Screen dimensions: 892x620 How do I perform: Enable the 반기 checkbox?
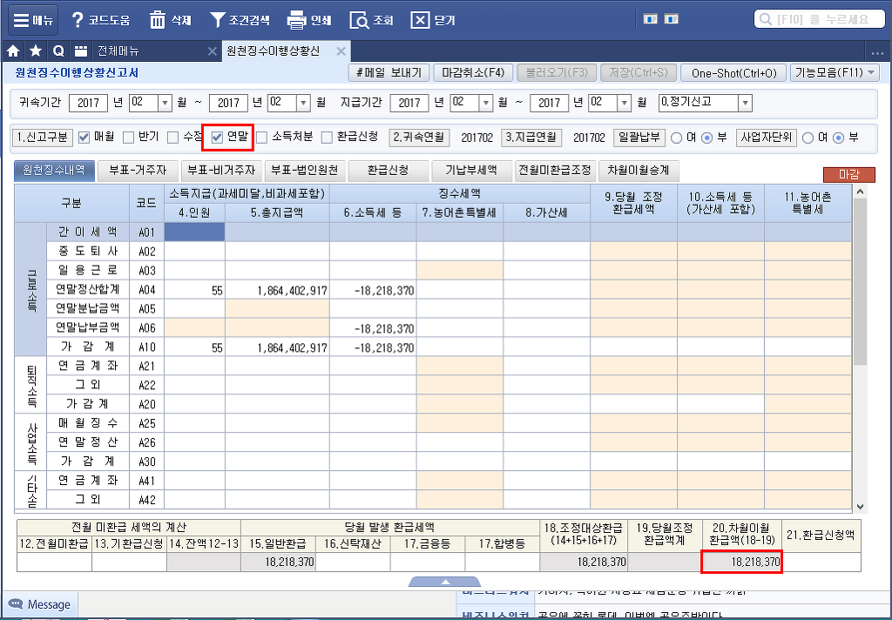click(x=129, y=137)
